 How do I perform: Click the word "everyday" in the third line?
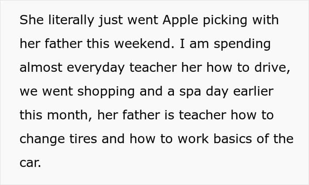point(96,68)
